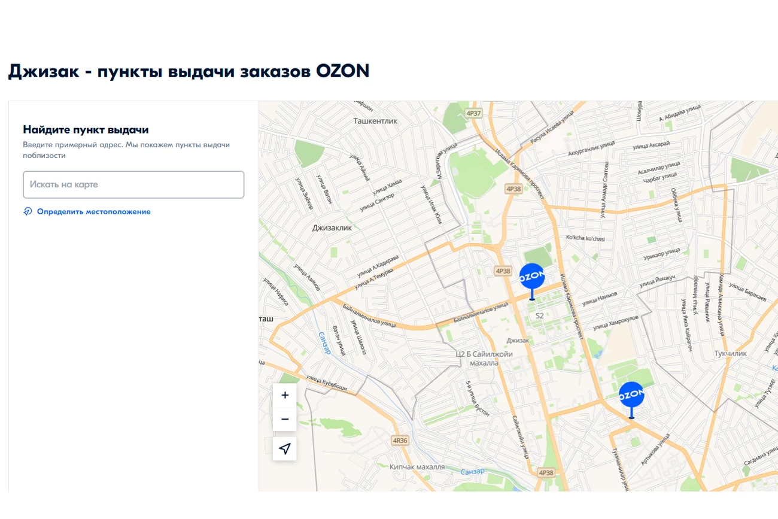
Task: Click the zoom out minus button on map
Action: (x=285, y=419)
